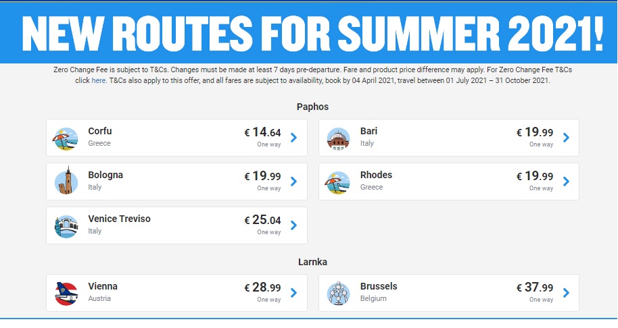Open the Corfu fare chevron arrow
Screen dimensions: 618x328
[293, 138]
